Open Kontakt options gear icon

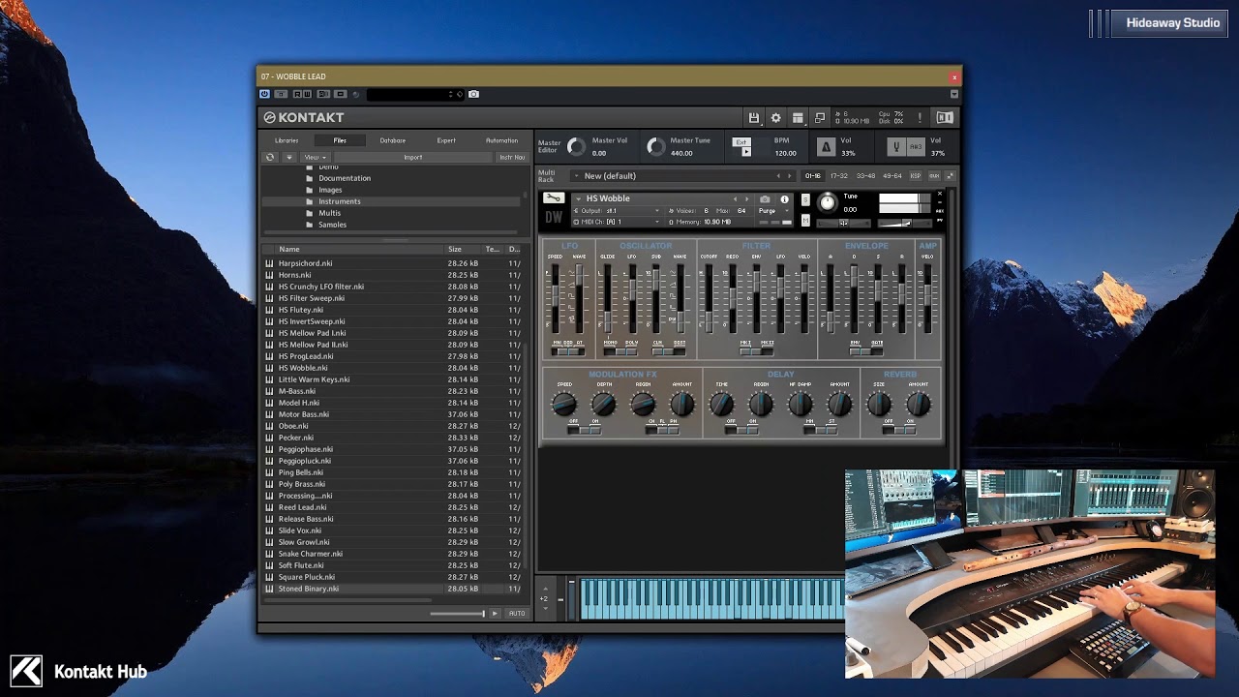(775, 118)
